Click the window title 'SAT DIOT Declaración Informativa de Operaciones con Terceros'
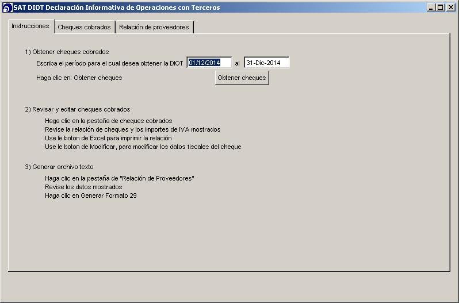Viewport: 459px width, 303px height. (x=117, y=7)
